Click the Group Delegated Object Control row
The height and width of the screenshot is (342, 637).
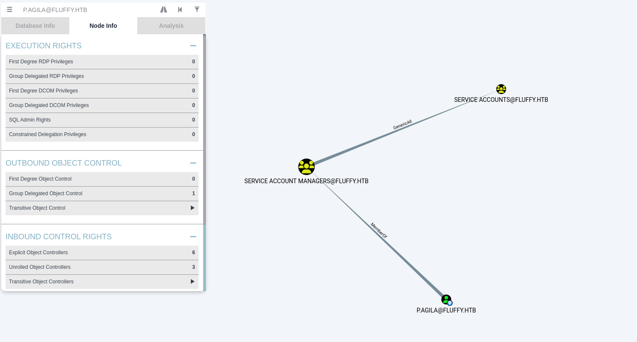(x=102, y=193)
